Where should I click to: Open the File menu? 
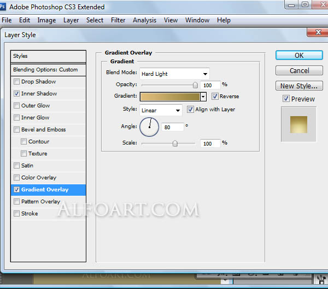pos(7,20)
